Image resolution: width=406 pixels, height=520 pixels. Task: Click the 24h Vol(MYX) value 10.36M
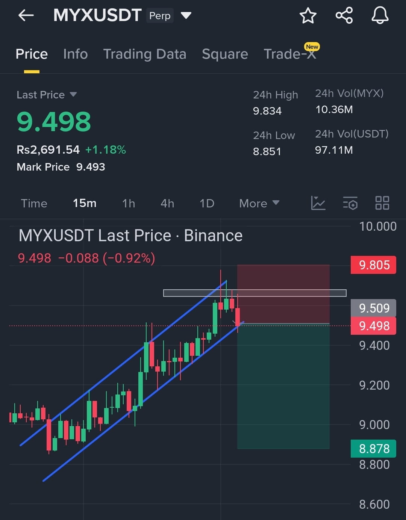[x=334, y=109]
